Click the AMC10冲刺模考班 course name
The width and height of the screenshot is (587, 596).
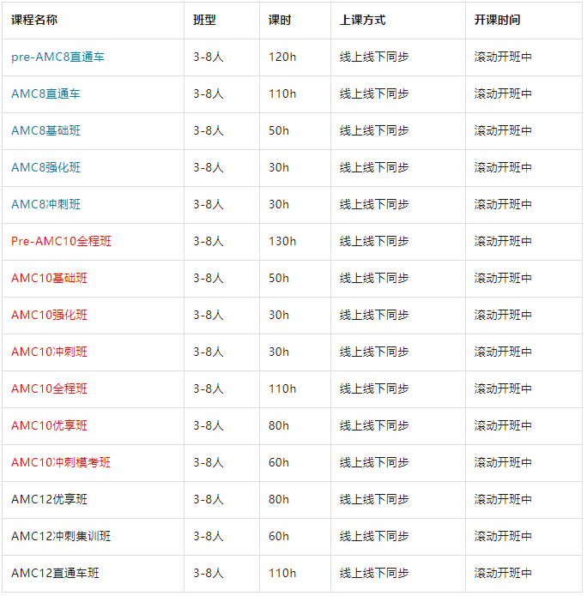(x=61, y=462)
